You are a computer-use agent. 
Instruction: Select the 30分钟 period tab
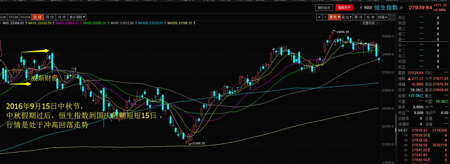[x=13, y=17]
